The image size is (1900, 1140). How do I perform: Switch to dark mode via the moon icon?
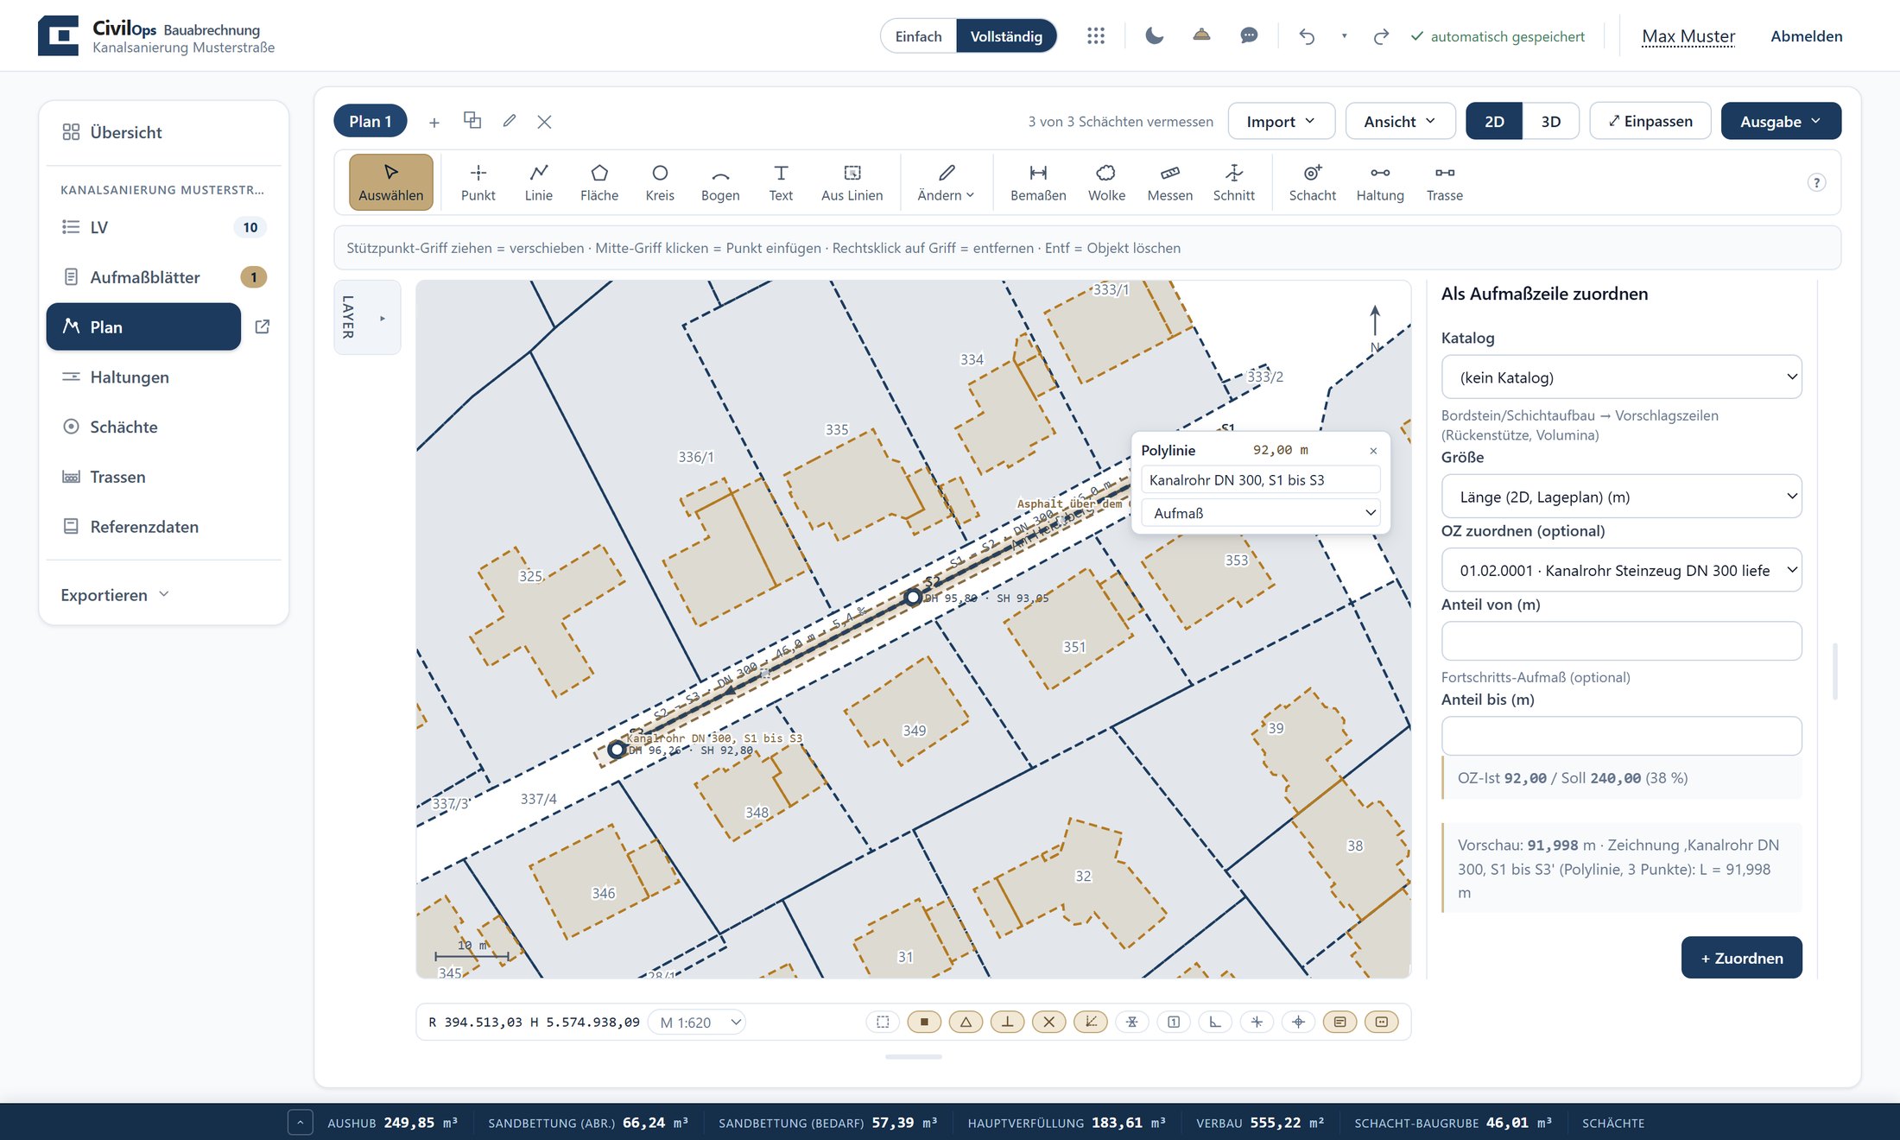pyautogui.click(x=1154, y=35)
